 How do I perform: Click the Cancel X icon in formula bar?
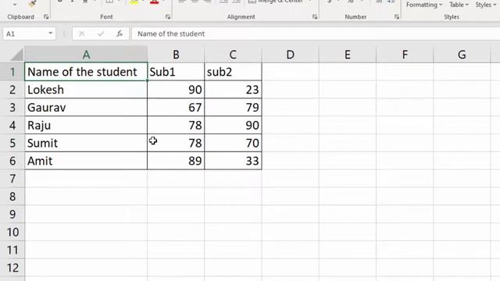pyautogui.click(x=81, y=34)
